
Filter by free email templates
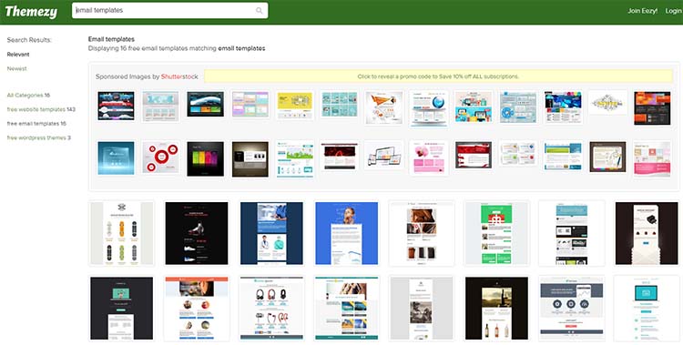(x=36, y=123)
